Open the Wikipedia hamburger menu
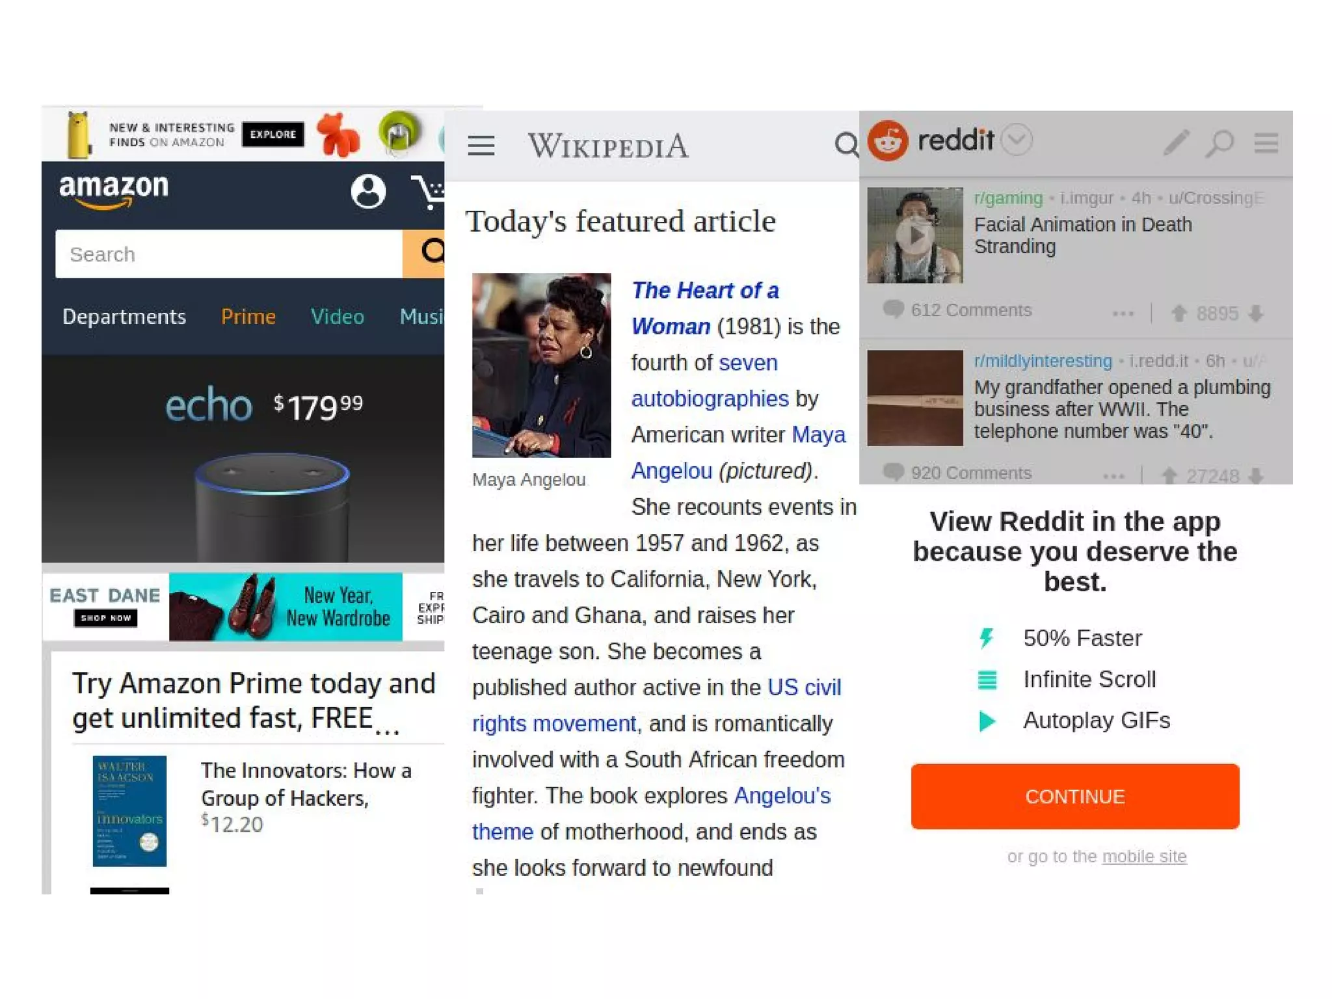Screen dimensions: 1332x999 point(481,145)
